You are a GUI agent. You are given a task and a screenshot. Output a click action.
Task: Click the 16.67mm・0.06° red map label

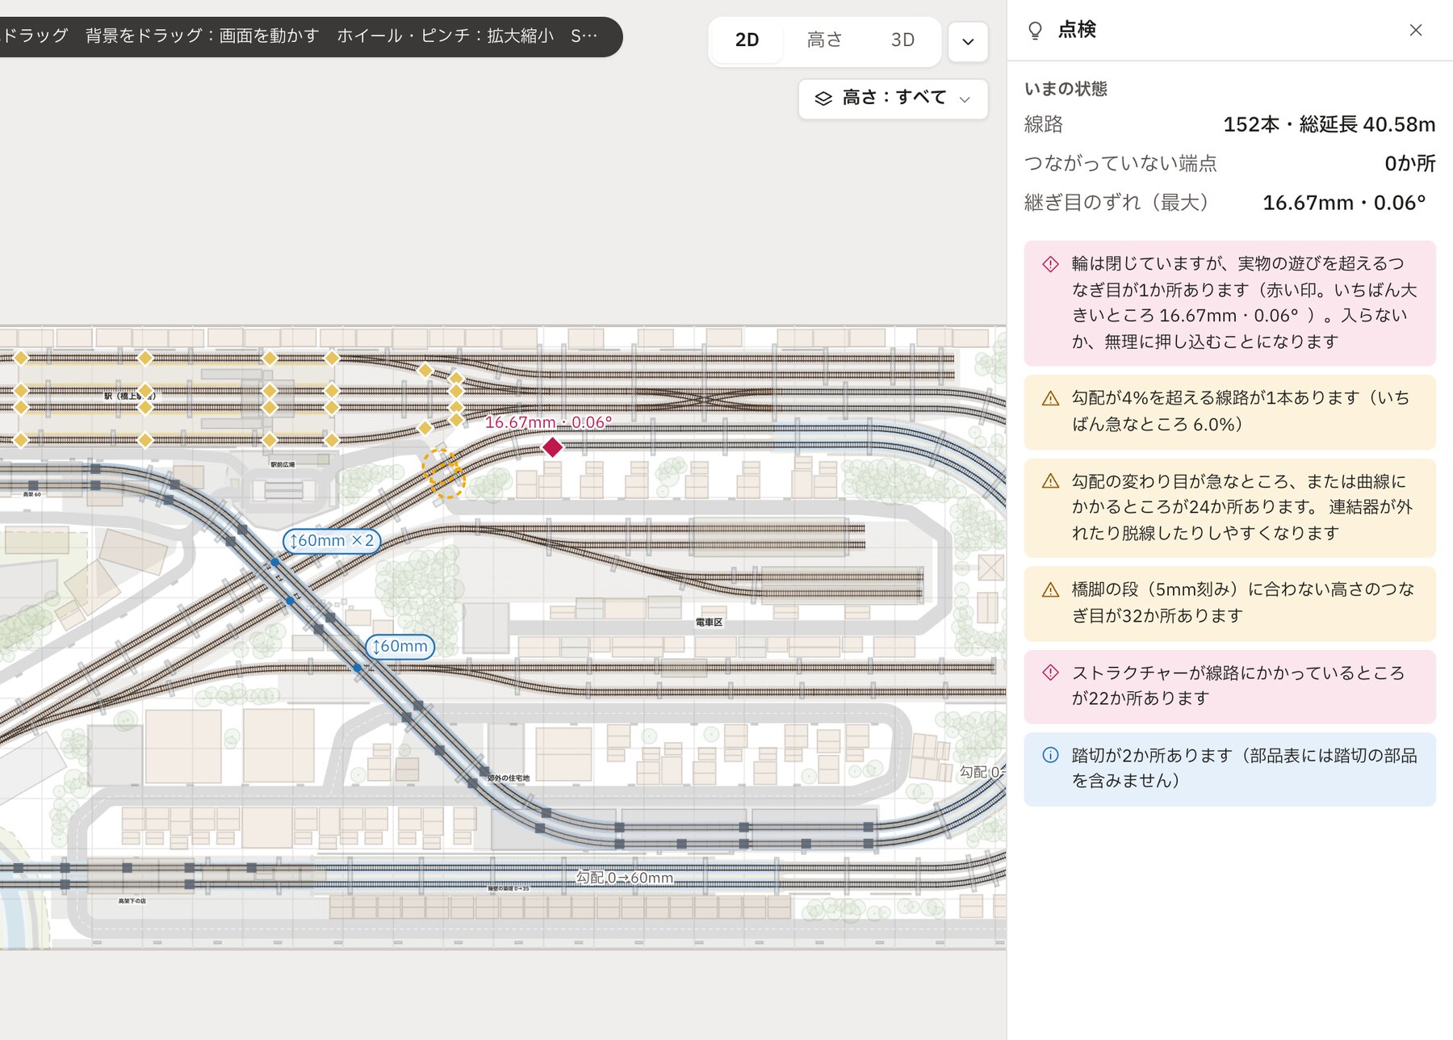pos(548,422)
